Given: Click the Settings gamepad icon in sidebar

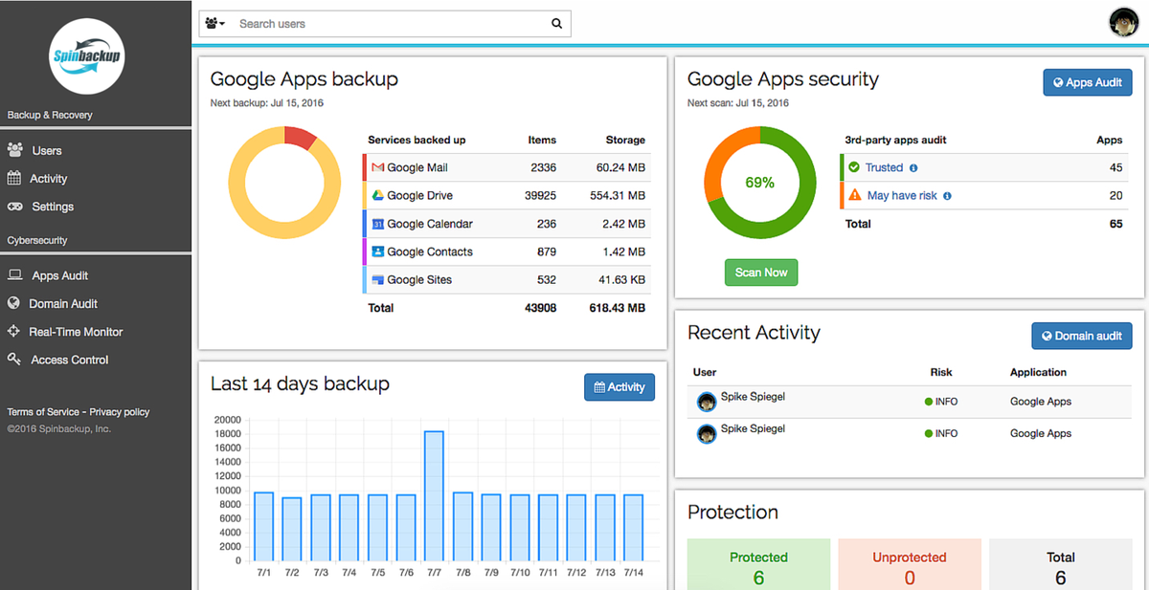Looking at the screenshot, I should coord(14,207).
